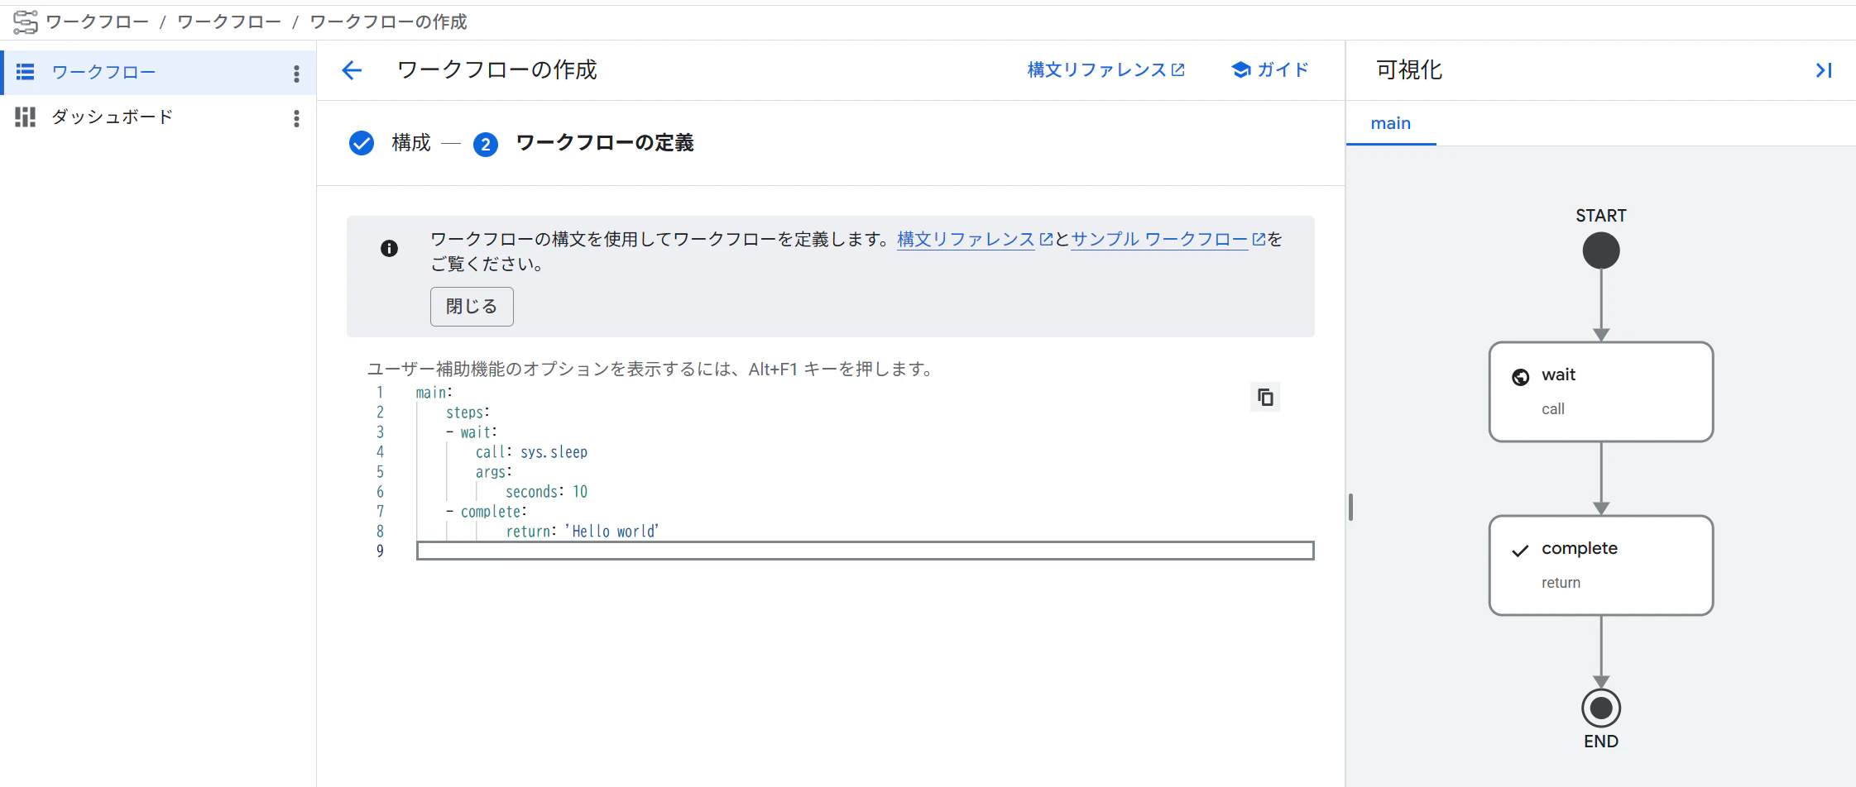Select the complete node in the diagram
This screenshot has width=1856, height=787.
click(x=1601, y=565)
